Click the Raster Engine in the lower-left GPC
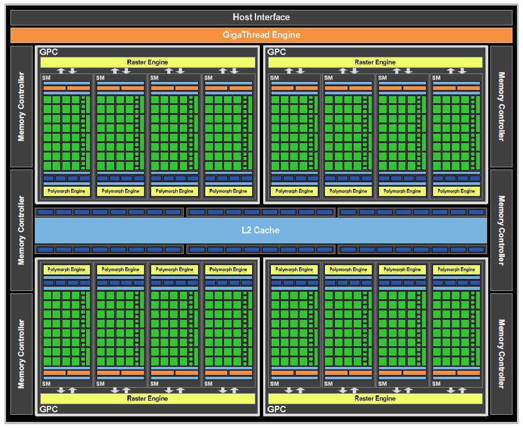The image size is (523, 428). [147, 398]
